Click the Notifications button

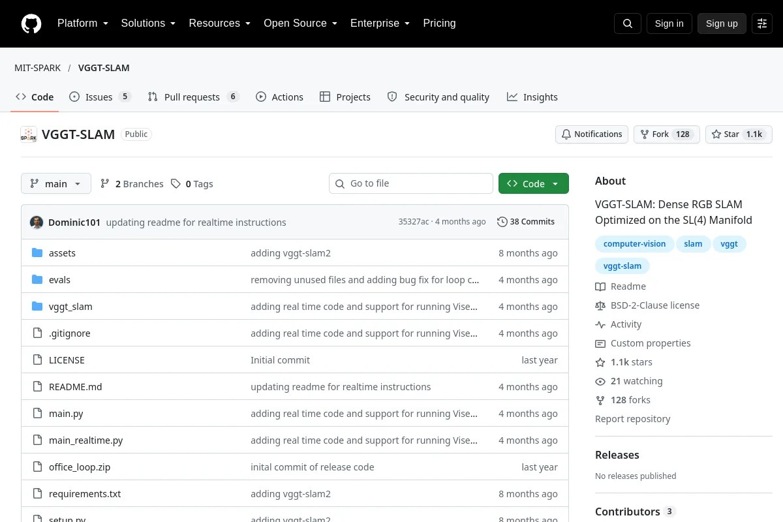coord(592,134)
